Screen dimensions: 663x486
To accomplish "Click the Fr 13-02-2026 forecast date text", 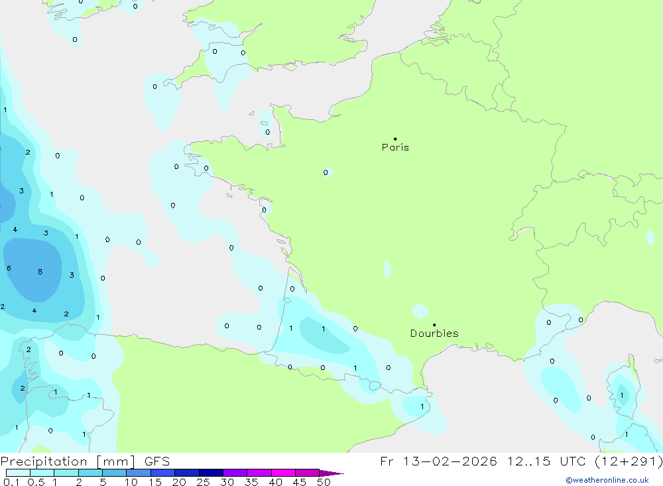I will 438,461.
